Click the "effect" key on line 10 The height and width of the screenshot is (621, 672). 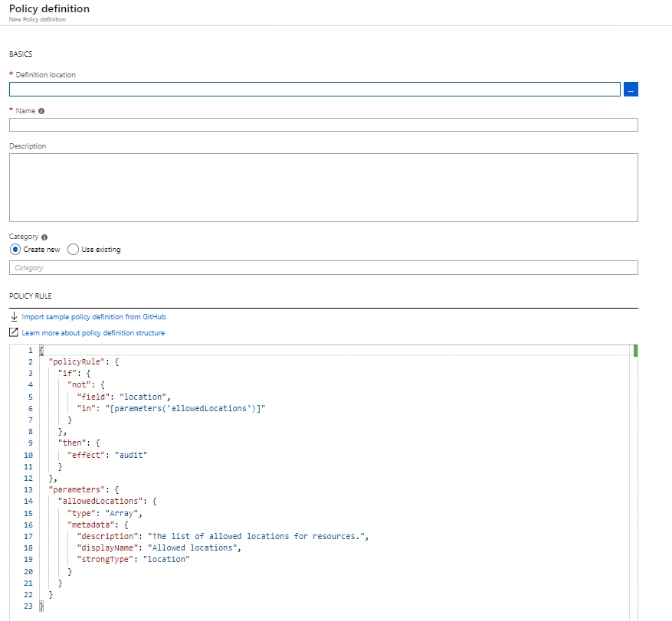tap(86, 456)
